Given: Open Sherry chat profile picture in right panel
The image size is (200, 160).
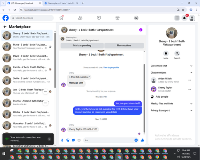Looking at the screenshot, I should coord(172,33).
